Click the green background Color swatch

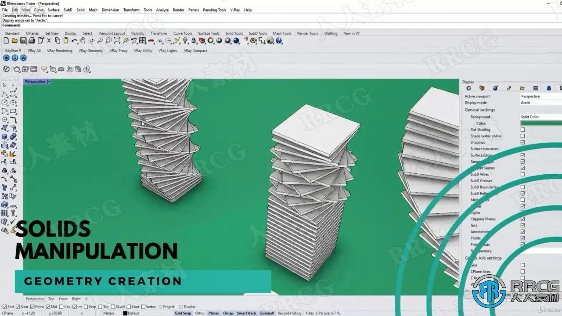click(541, 123)
